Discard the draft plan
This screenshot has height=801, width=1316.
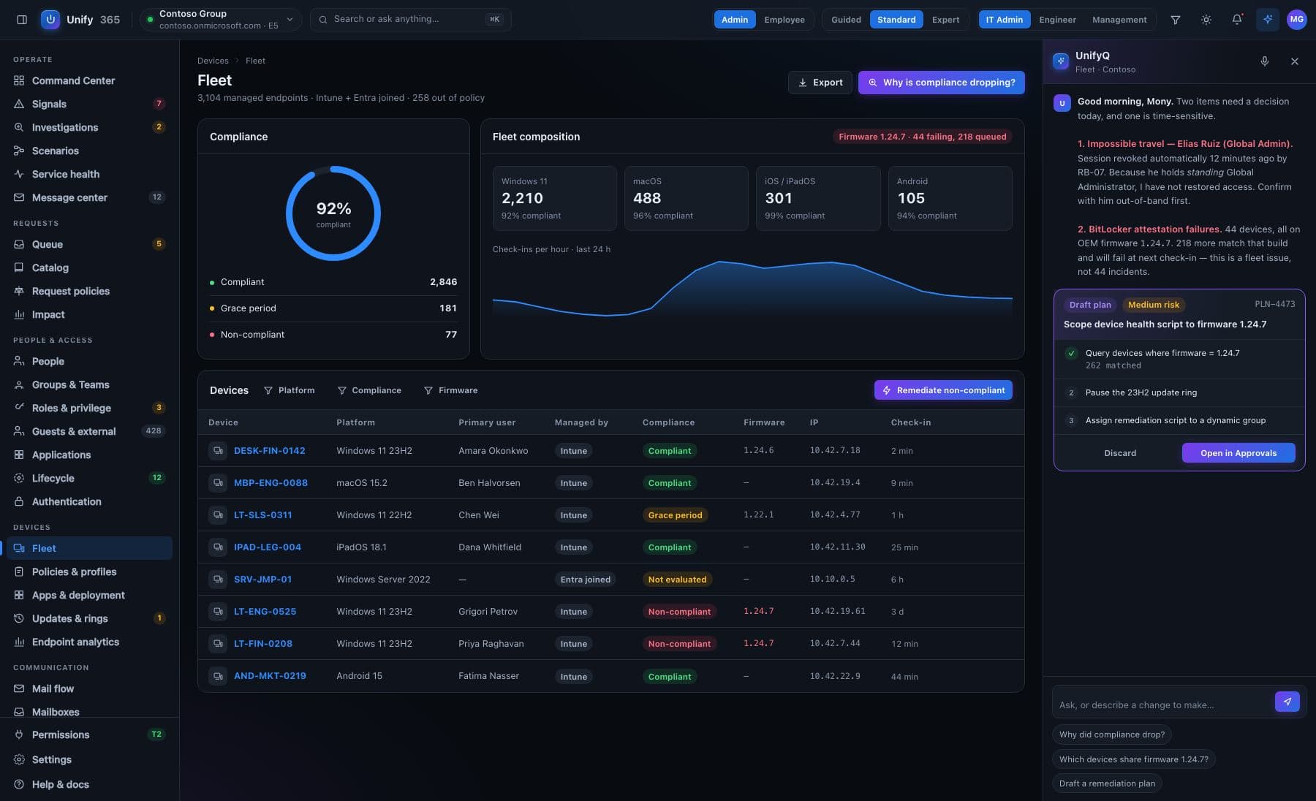point(1120,453)
